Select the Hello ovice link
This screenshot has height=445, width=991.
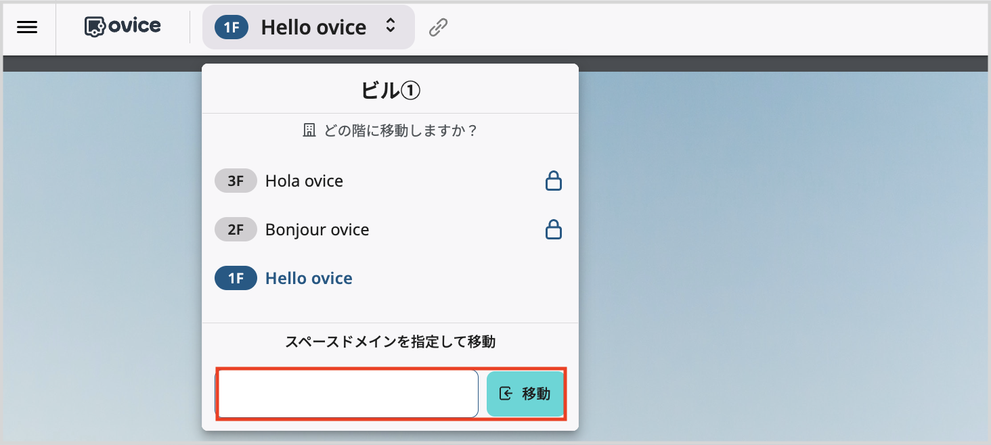309,278
